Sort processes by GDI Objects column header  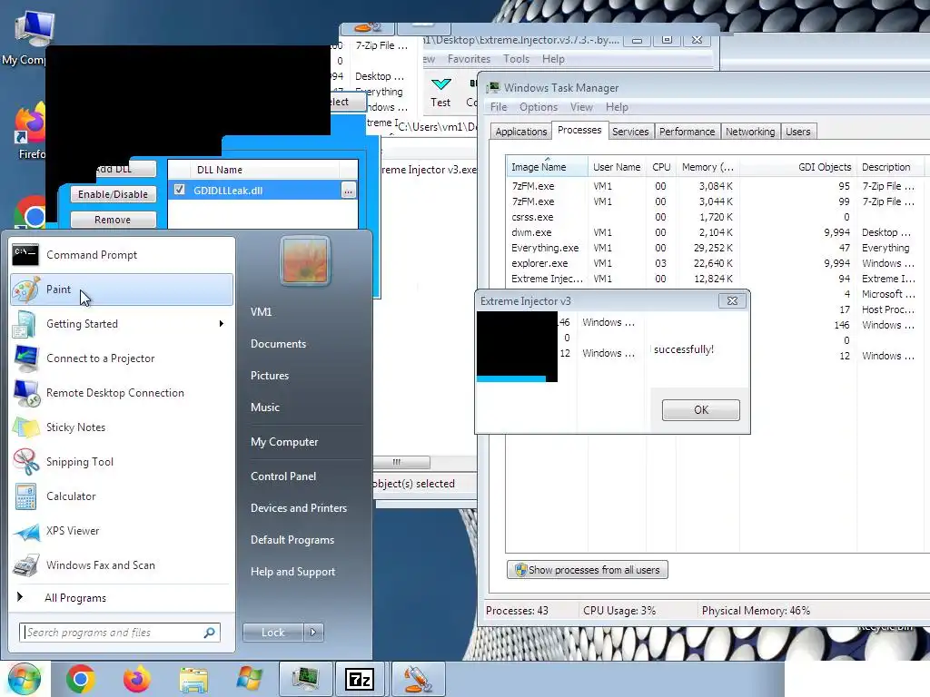click(x=798, y=167)
